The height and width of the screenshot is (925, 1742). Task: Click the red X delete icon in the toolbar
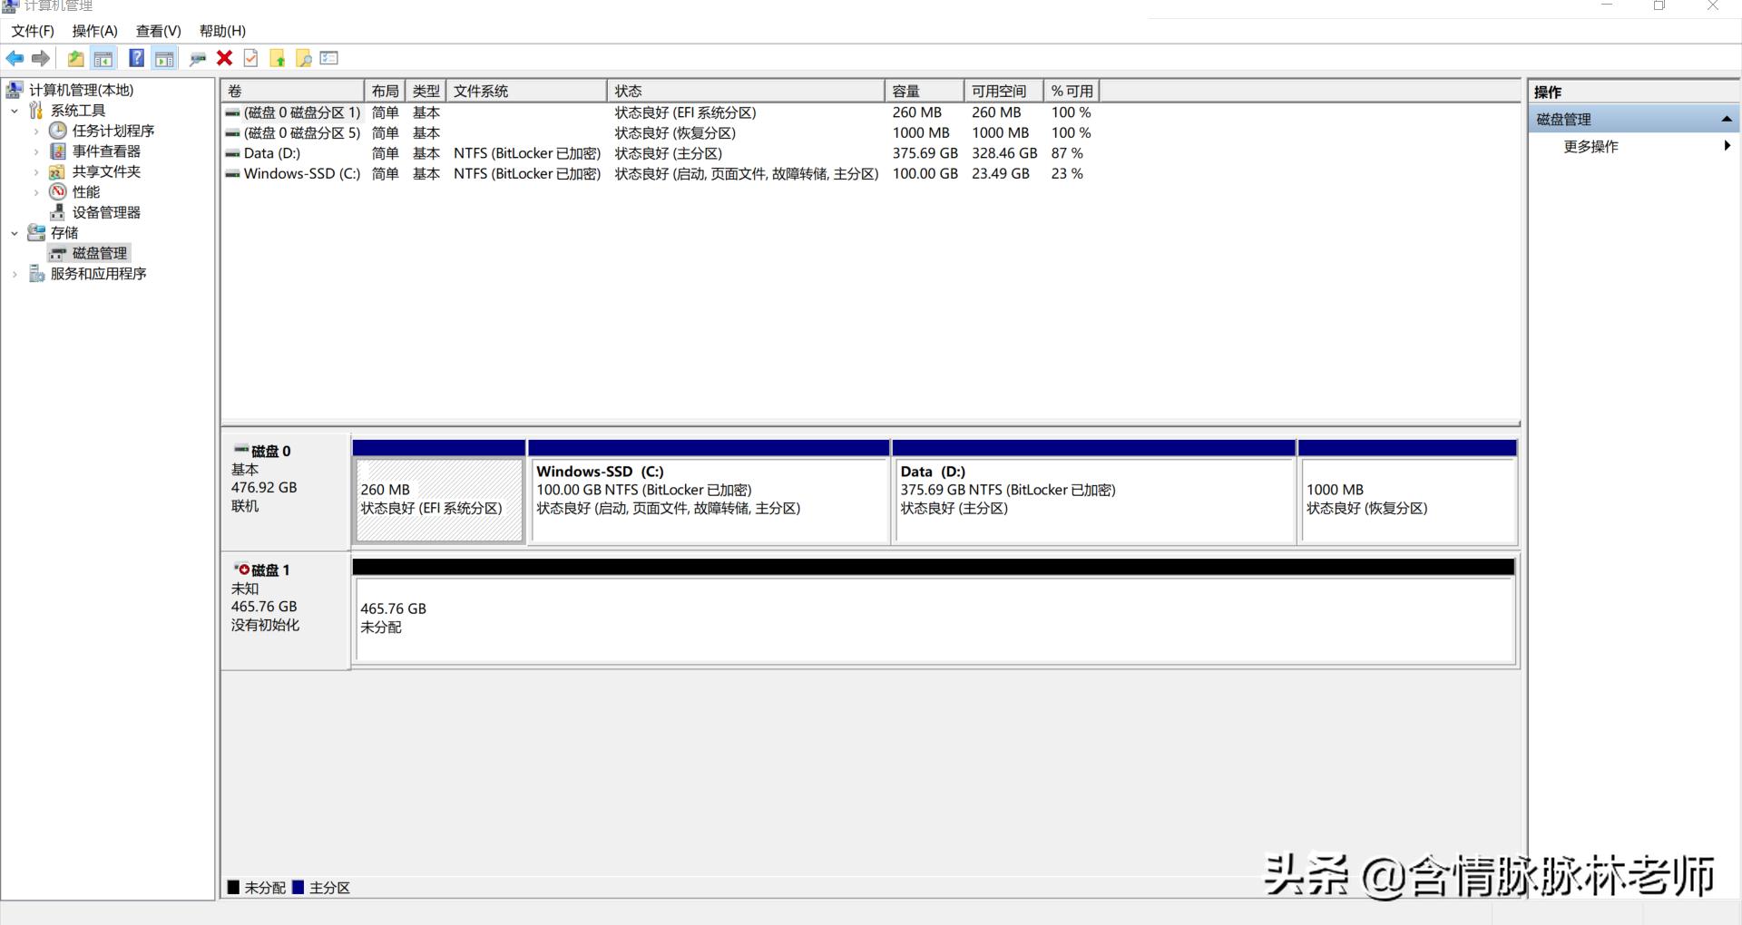(x=224, y=58)
